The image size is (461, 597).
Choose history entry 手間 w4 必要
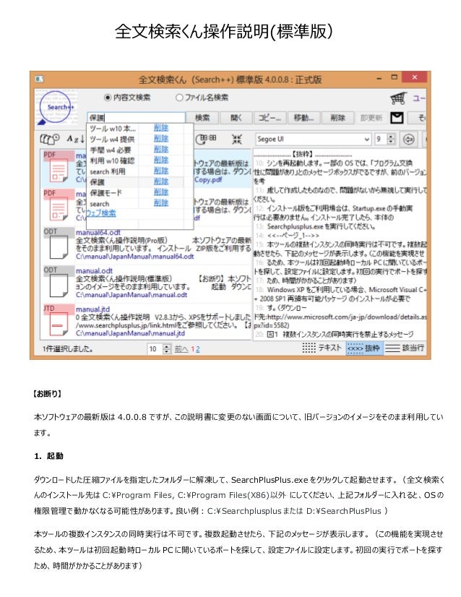click(111, 150)
